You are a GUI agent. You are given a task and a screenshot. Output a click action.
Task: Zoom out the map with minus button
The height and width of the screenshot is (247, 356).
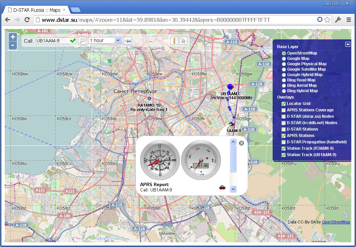(13, 45)
